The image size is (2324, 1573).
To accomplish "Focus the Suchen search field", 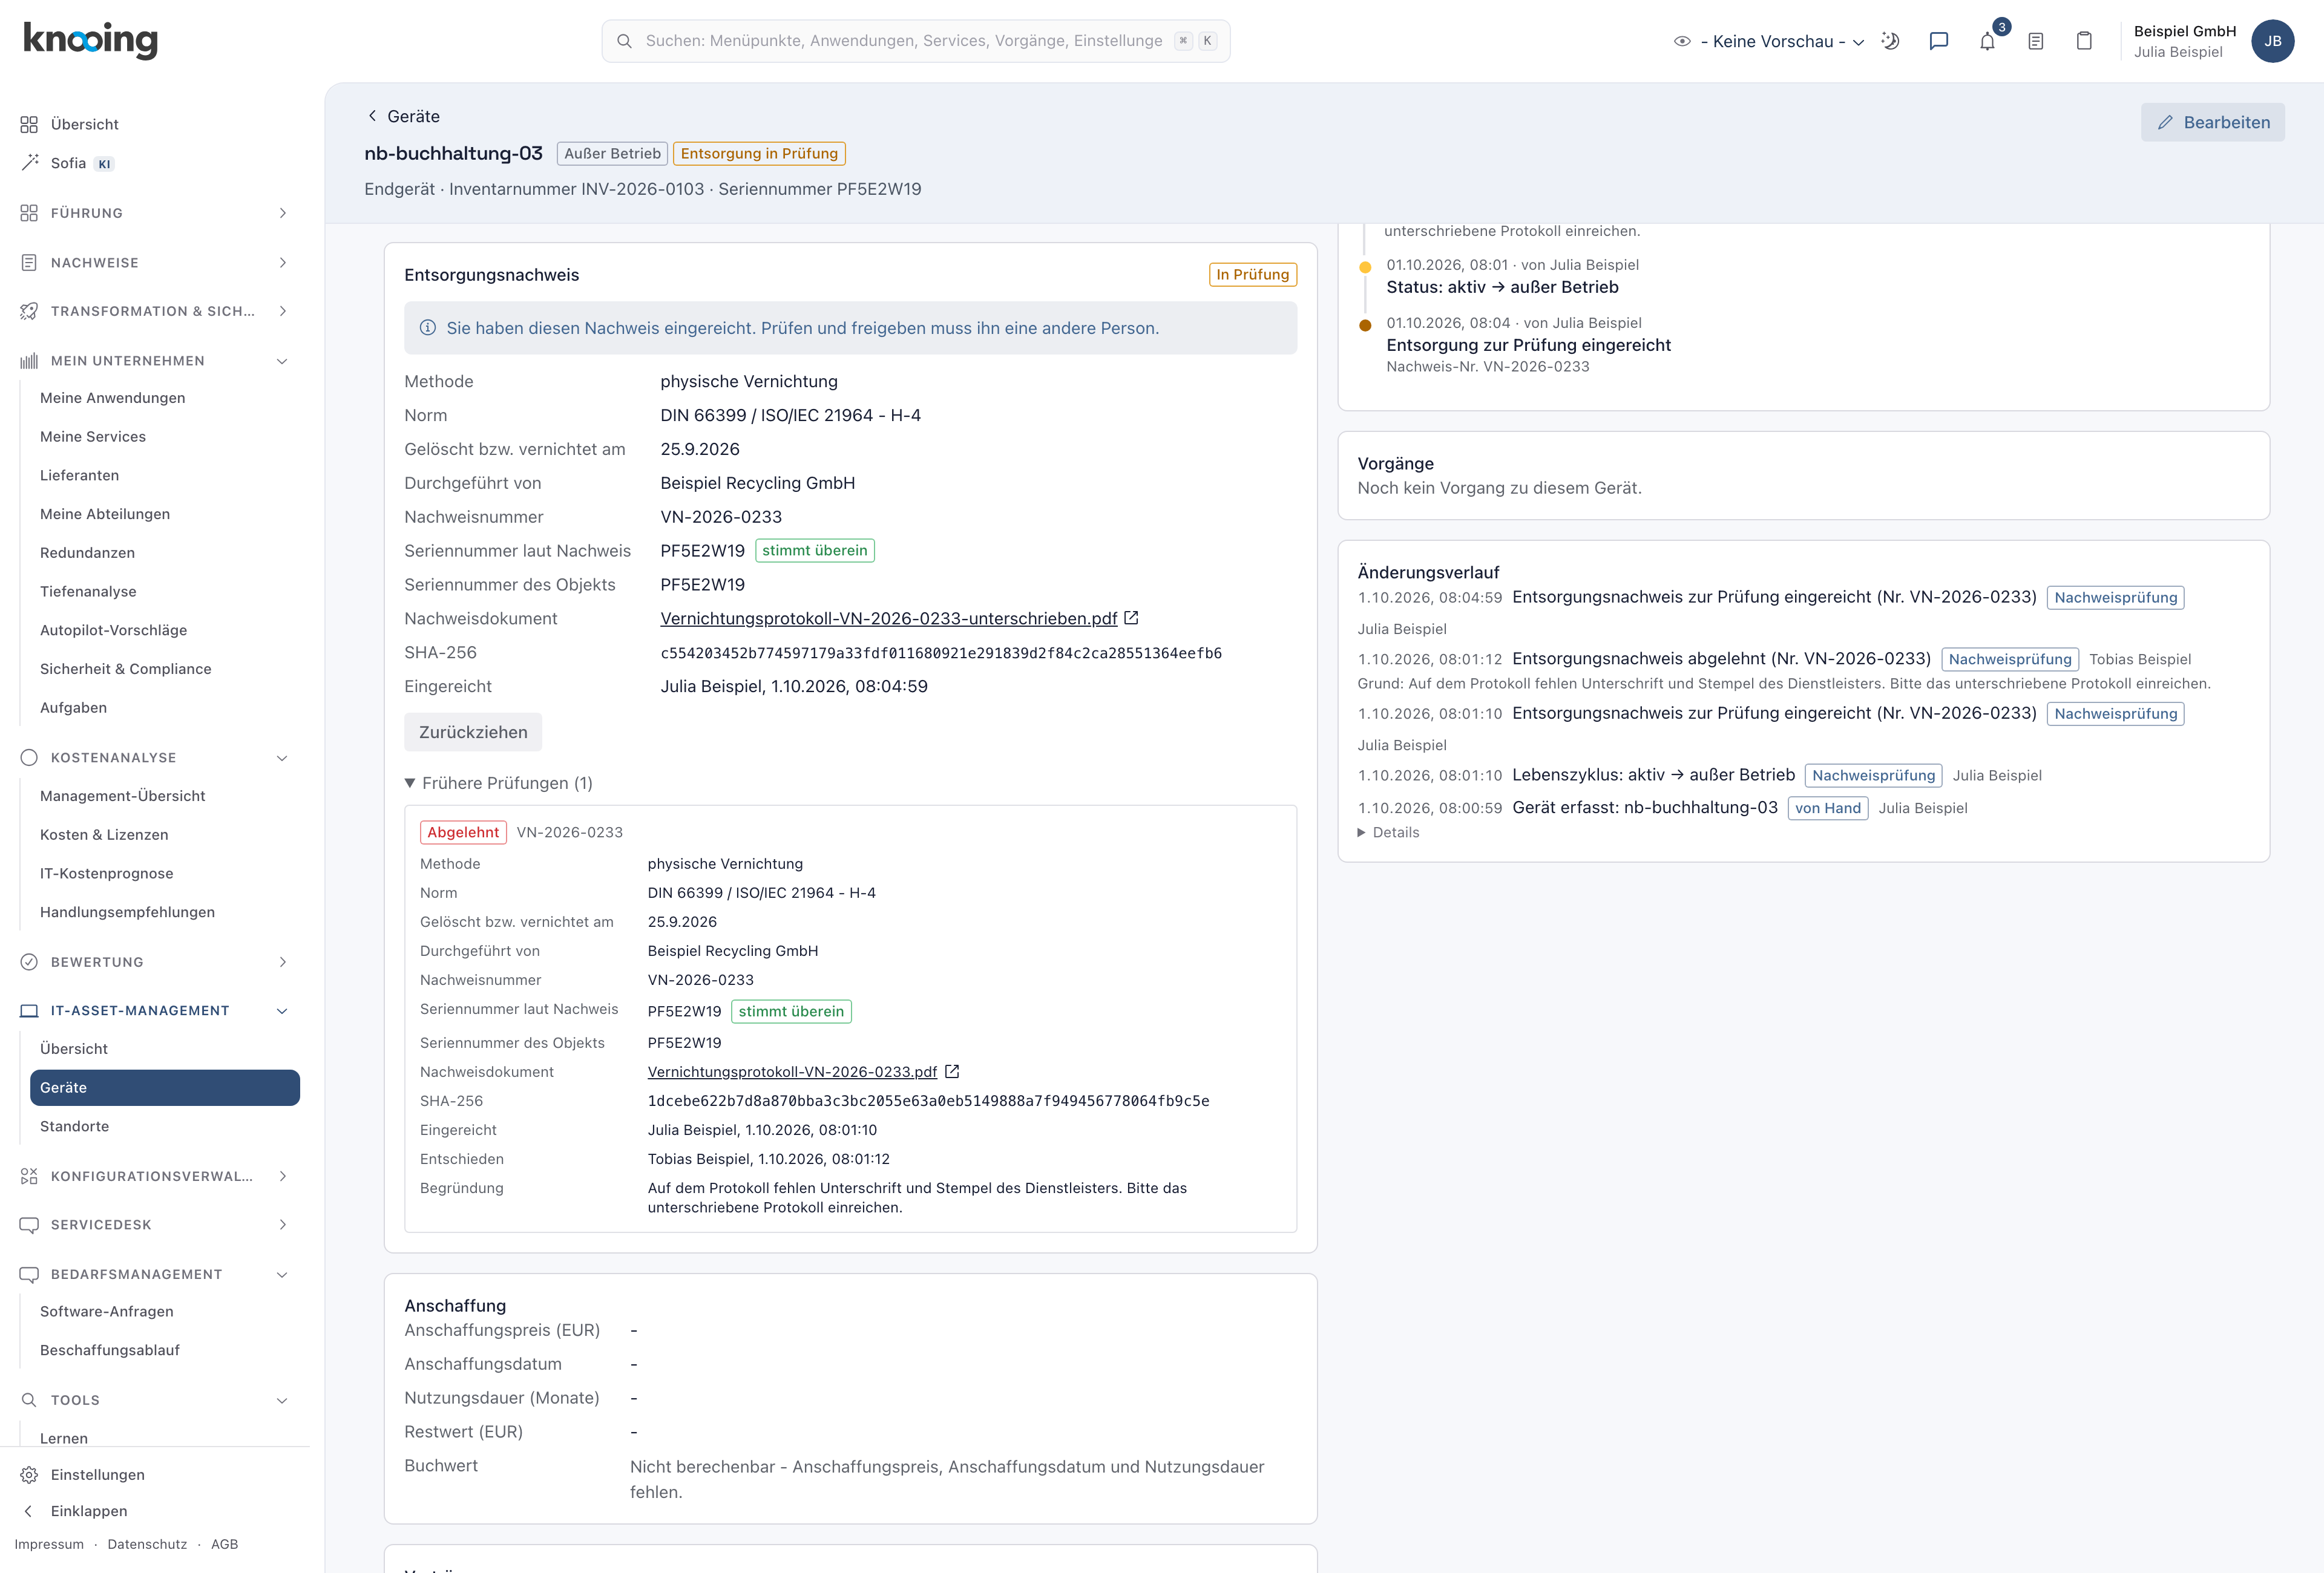I will (915, 41).
